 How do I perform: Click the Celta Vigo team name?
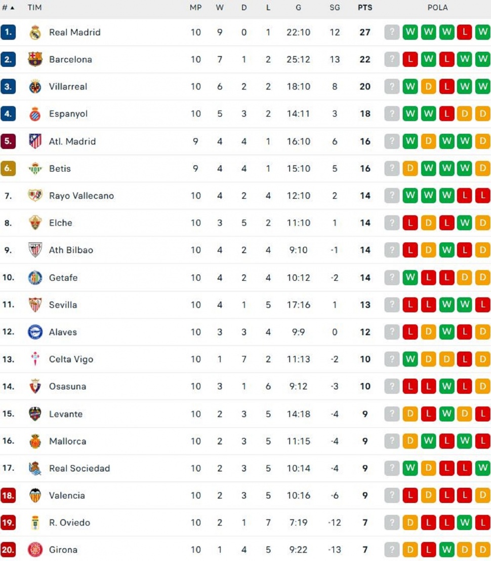pos(71,359)
